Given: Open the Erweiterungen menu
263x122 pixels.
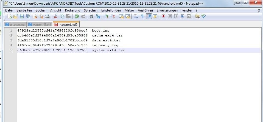Looking at the screenshot, I should (167, 10).
